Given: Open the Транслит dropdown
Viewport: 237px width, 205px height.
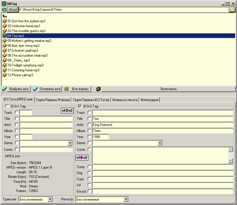Looking at the screenshot, I should click(50, 200).
